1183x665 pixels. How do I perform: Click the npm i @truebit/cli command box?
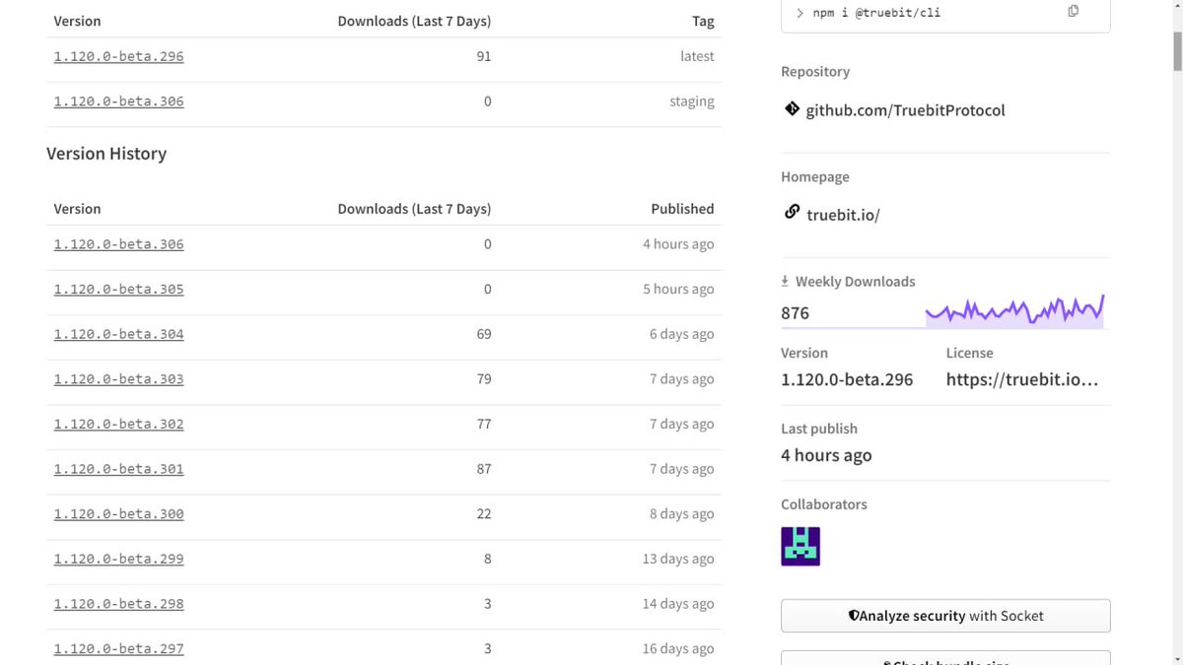click(x=945, y=15)
